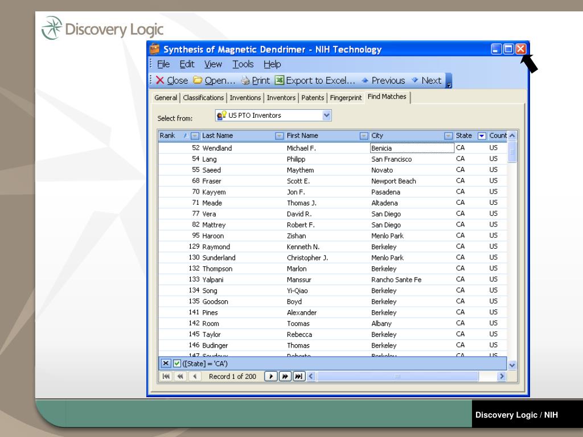The height and width of the screenshot is (437, 583).
Task: Open the Rank column filter dropdown
Action: pyautogui.click(x=195, y=136)
